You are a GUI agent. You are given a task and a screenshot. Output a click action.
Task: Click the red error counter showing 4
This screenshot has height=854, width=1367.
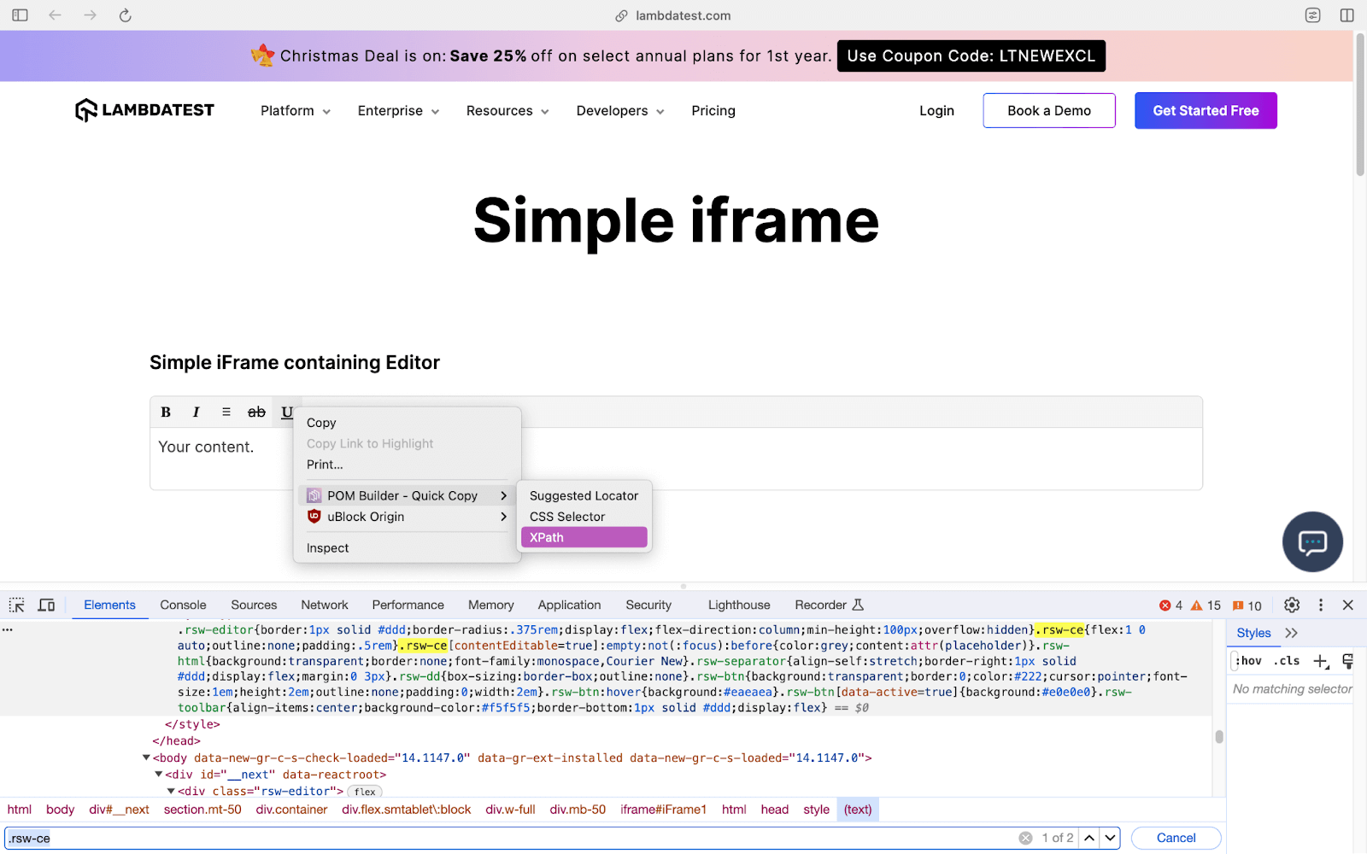[1169, 605]
